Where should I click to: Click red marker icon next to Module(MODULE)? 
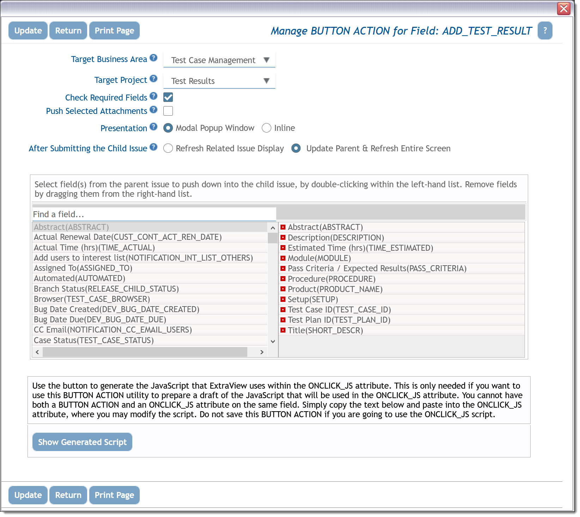[283, 258]
